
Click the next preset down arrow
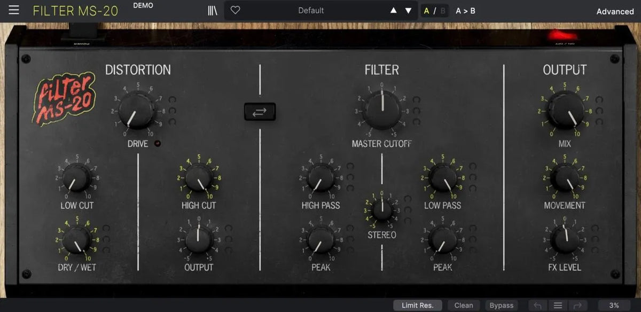[x=408, y=10]
